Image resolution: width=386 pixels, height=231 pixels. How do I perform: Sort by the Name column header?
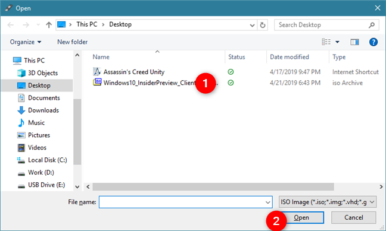(x=101, y=57)
